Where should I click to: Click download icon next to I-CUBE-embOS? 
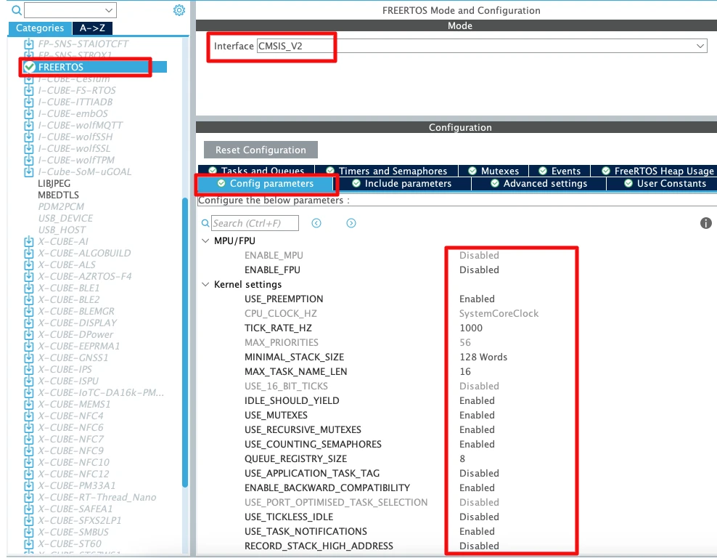coord(29,113)
